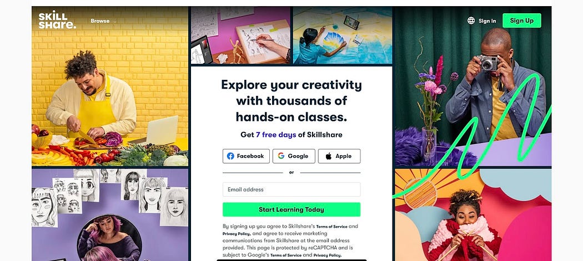Screen dimensions: 583x261
Task: Expand the Browse dropdown chevron
Action: pyautogui.click(x=115, y=22)
